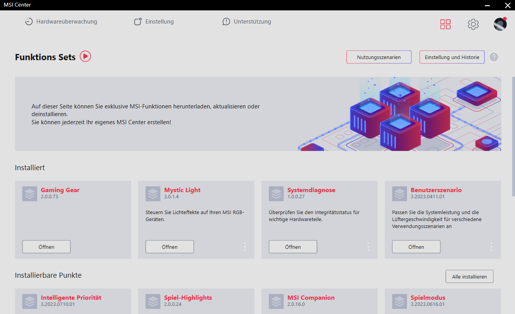Play the Funktions Sets tutorial video
The height and width of the screenshot is (314, 515).
(x=85, y=56)
